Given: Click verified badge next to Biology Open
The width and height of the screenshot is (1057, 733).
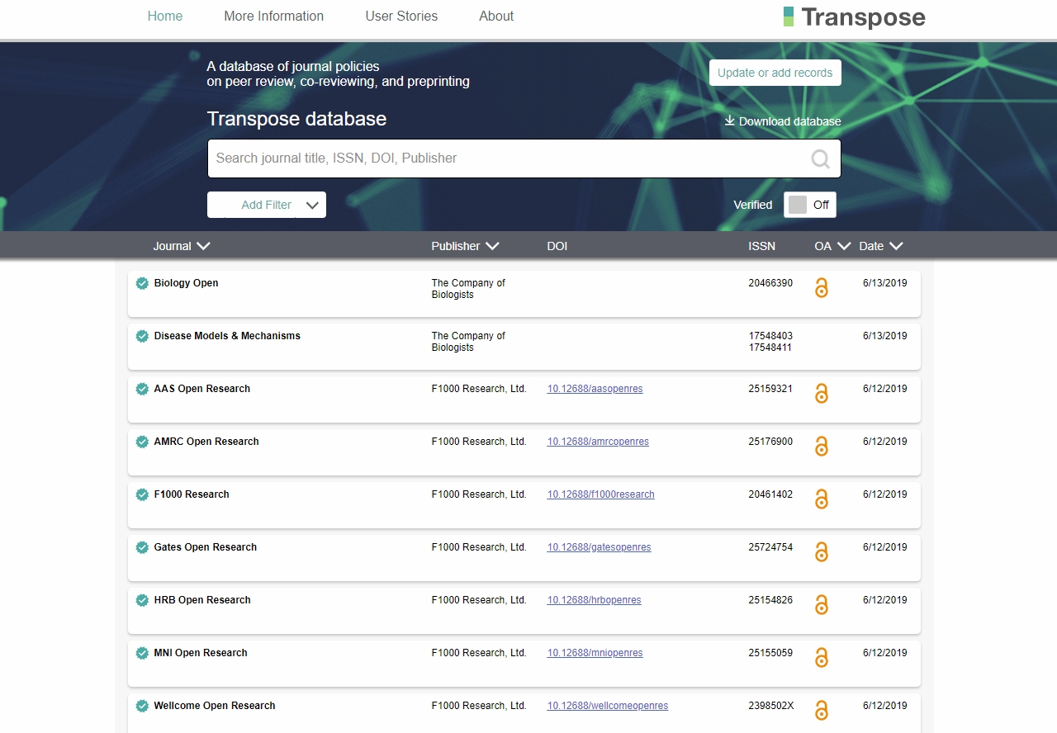Looking at the screenshot, I should coord(142,283).
